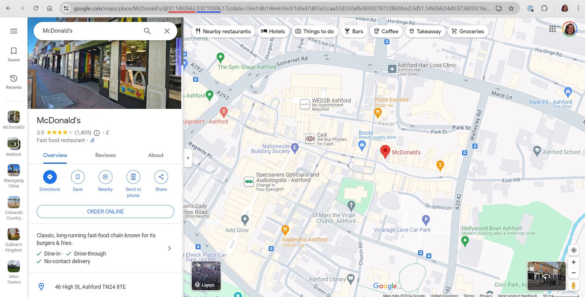This screenshot has width=585, height=297.
Task: Collapse the McDonald's side panel
Action: click(x=188, y=158)
